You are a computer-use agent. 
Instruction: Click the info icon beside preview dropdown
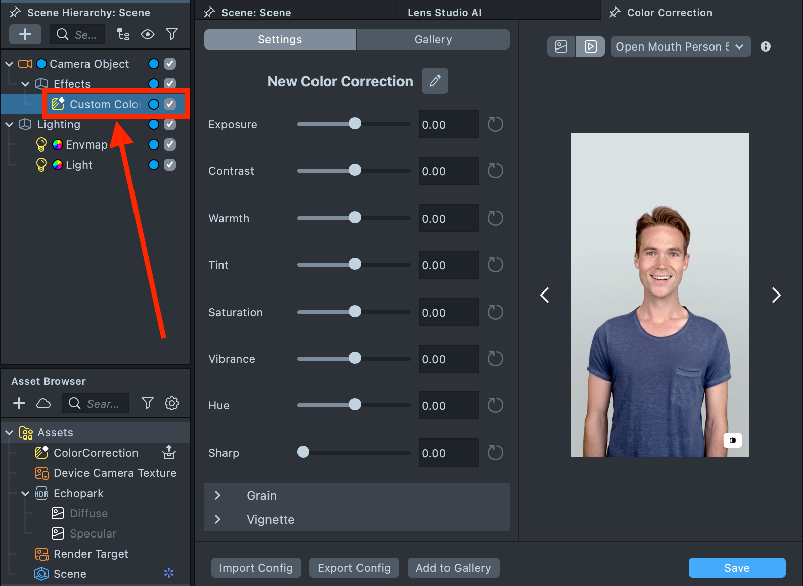coord(765,46)
